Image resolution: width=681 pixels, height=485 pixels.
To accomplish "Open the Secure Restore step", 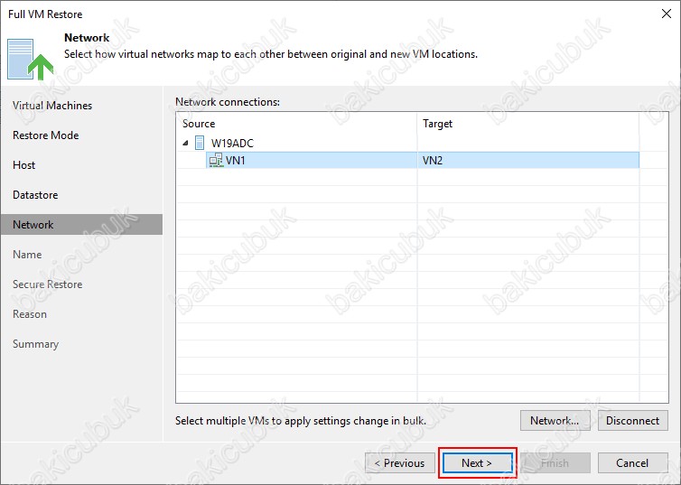I will (47, 284).
